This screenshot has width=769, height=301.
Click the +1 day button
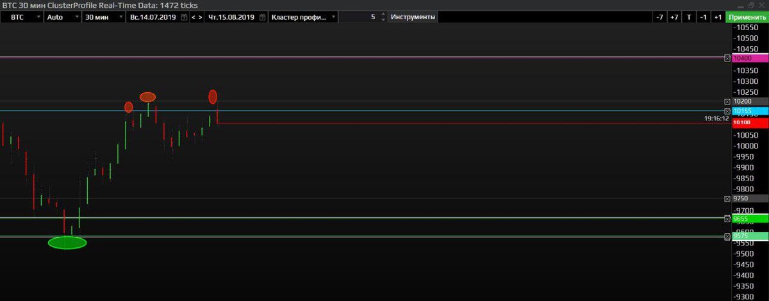pos(718,17)
